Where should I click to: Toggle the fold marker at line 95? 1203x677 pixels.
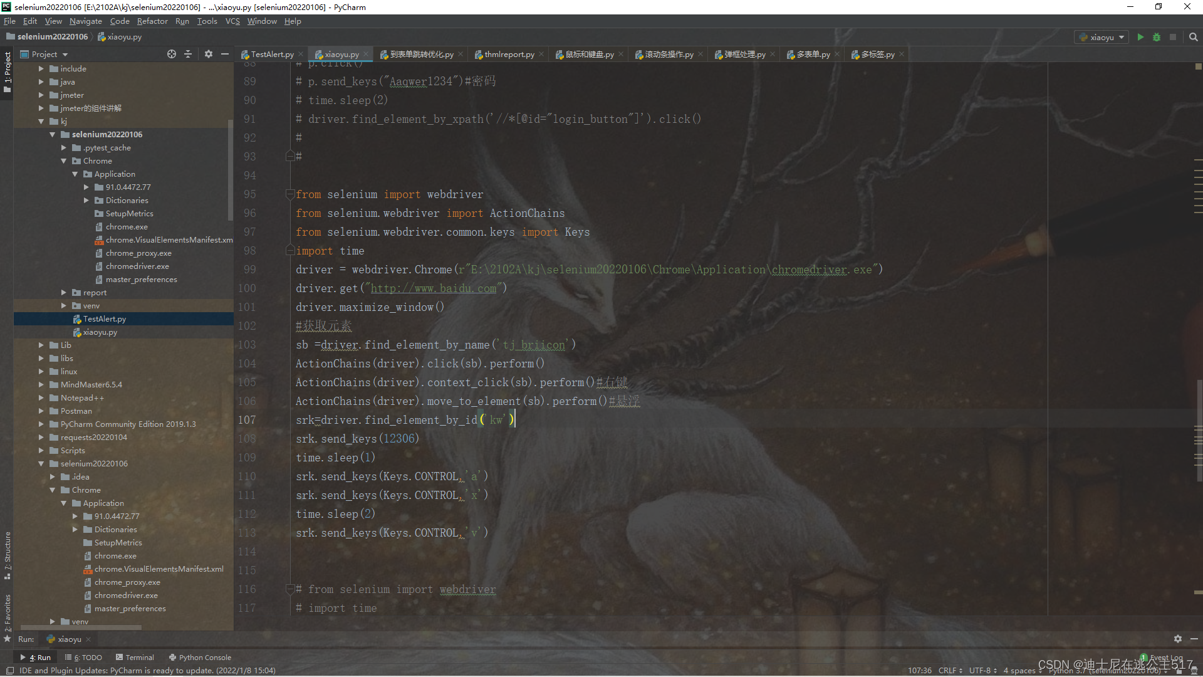290,194
